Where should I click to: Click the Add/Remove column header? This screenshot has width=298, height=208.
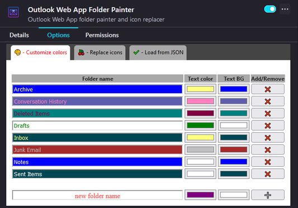(x=268, y=79)
